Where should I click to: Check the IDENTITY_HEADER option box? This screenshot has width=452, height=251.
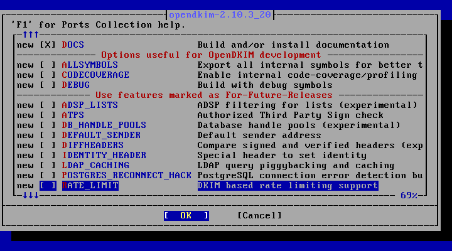[x=48, y=156]
